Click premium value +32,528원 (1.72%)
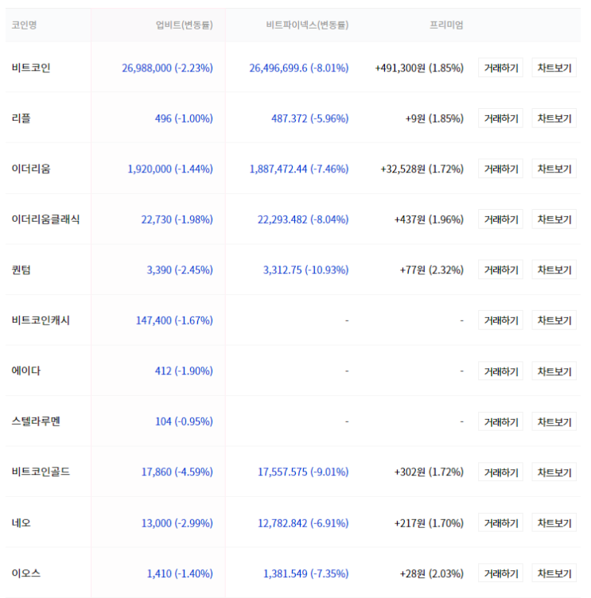This screenshot has height=598, width=591. pyautogui.click(x=422, y=169)
